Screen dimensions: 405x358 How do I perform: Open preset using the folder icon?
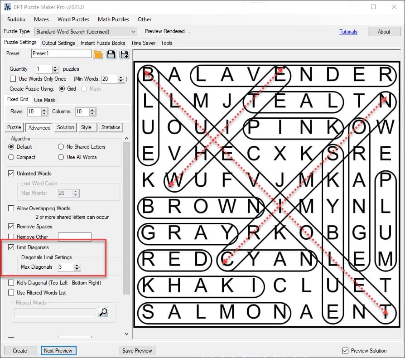click(x=98, y=54)
